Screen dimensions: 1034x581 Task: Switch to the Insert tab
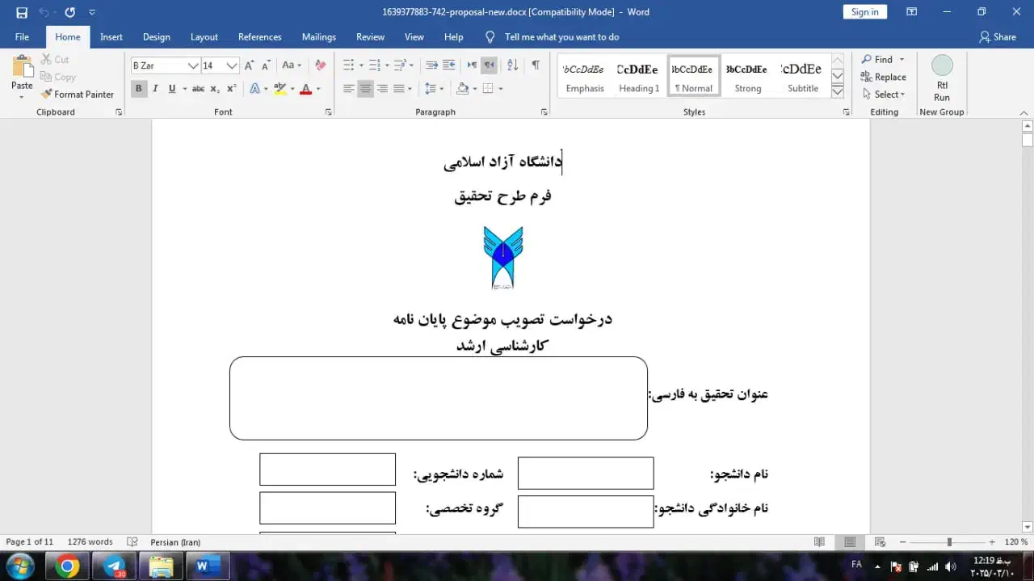pyautogui.click(x=111, y=37)
